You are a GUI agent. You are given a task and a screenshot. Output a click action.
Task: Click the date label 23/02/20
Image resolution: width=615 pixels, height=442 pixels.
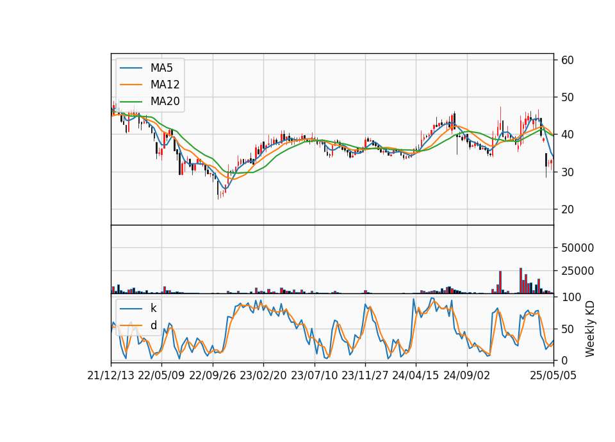[x=263, y=375]
